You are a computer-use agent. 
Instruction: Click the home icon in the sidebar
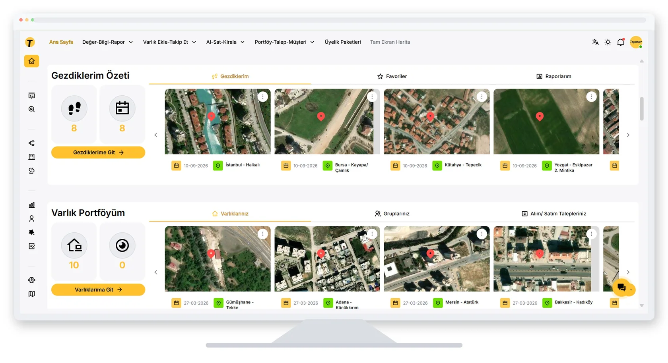(31, 61)
